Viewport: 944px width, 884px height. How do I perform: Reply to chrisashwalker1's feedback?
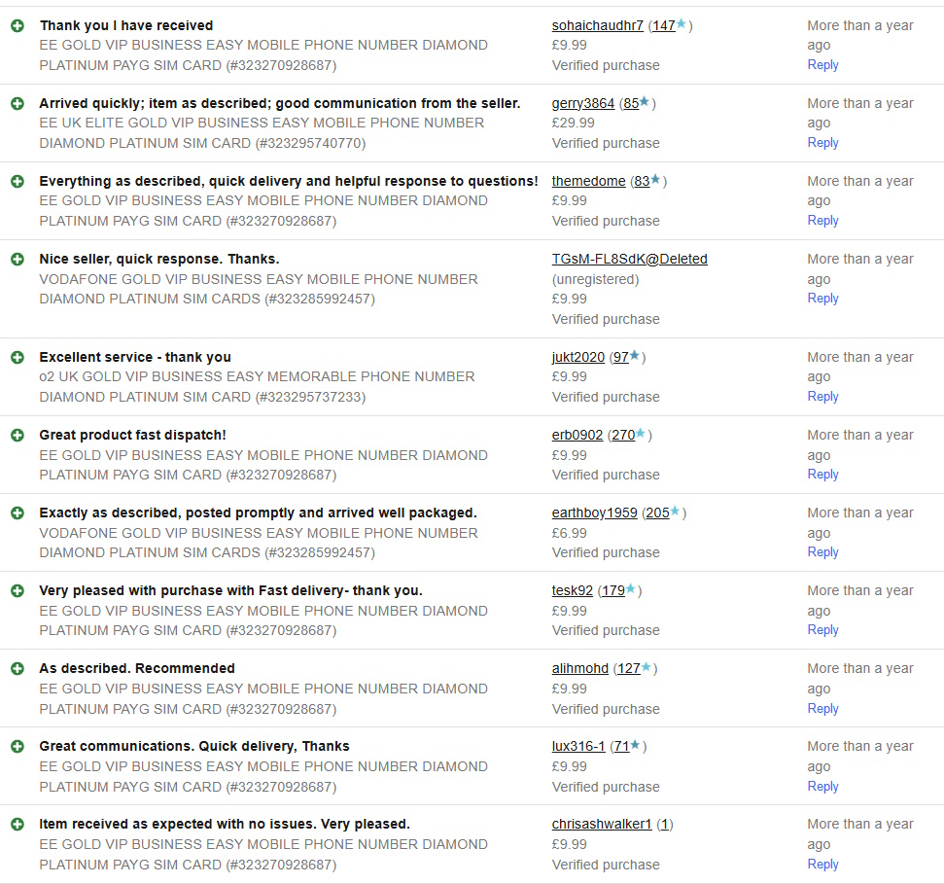pos(822,864)
